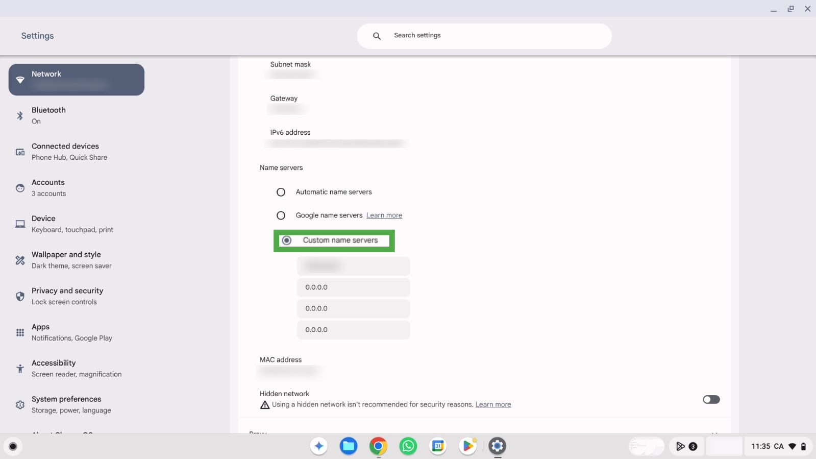Image resolution: width=816 pixels, height=459 pixels.
Task: Open the status tray clock at 11:35
Action: 760,446
